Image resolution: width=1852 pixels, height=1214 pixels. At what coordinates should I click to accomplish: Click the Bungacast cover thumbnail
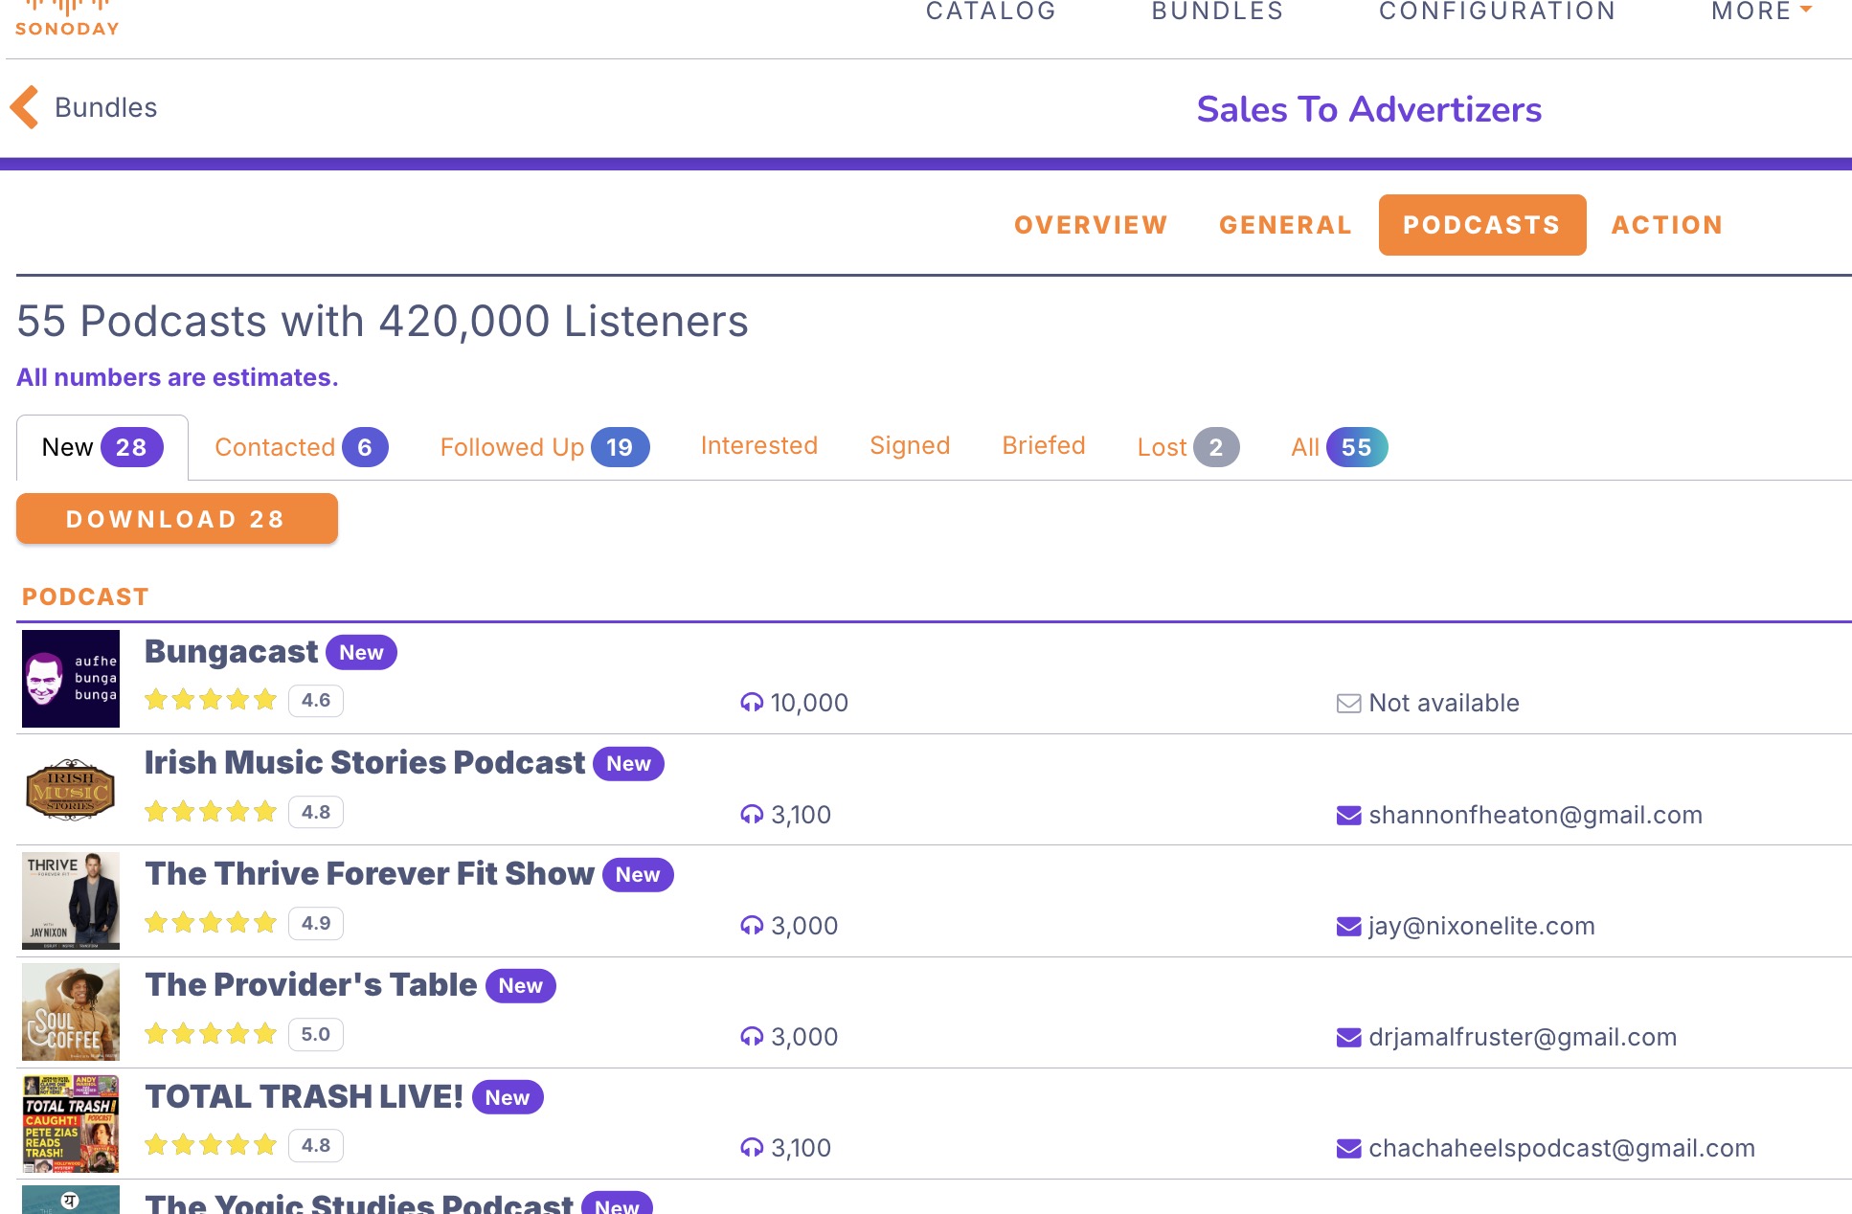pos(71,679)
